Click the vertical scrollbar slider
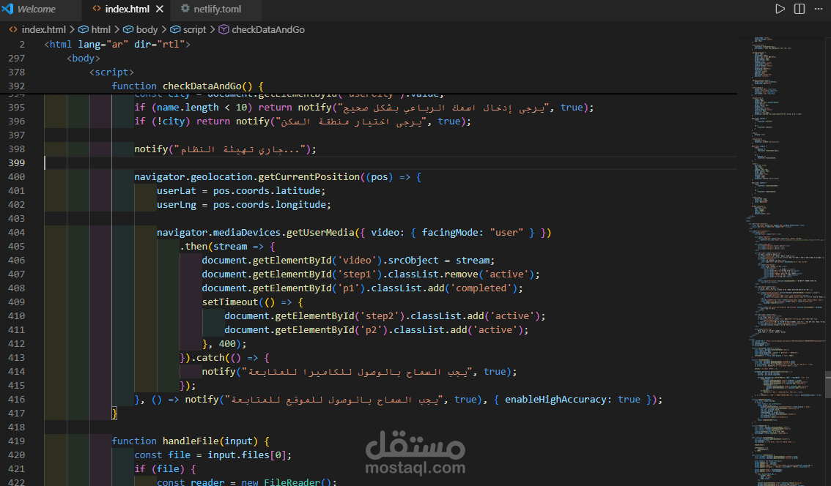Image resolution: width=831 pixels, height=486 pixels. pyautogui.click(x=828, y=384)
